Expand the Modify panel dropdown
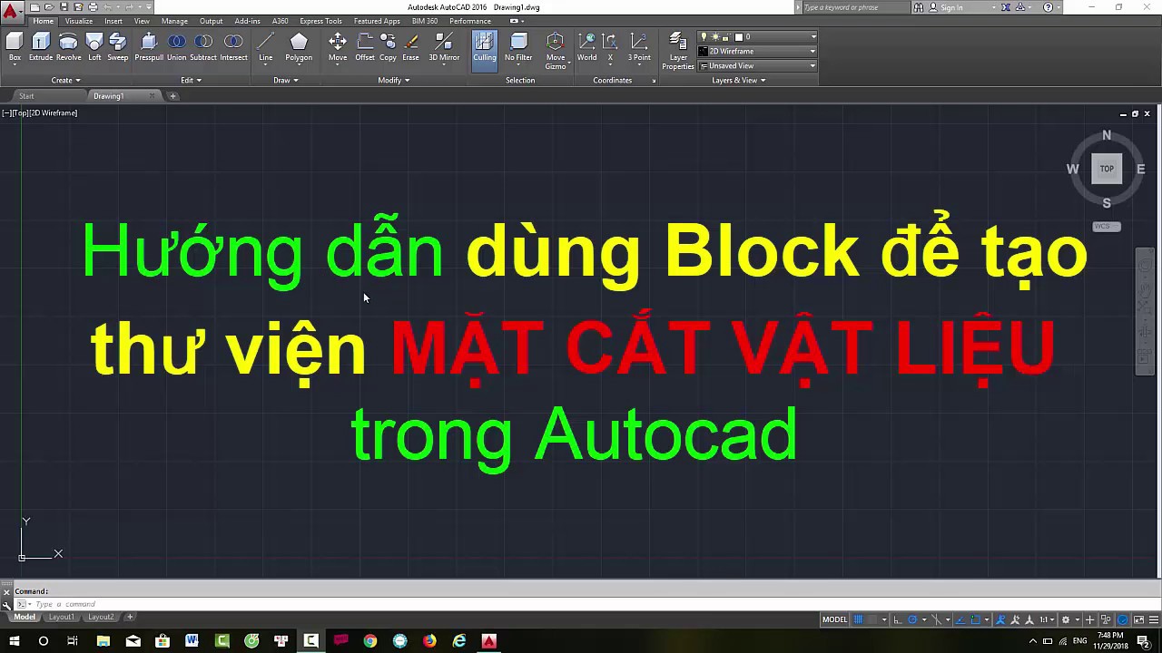 point(394,80)
